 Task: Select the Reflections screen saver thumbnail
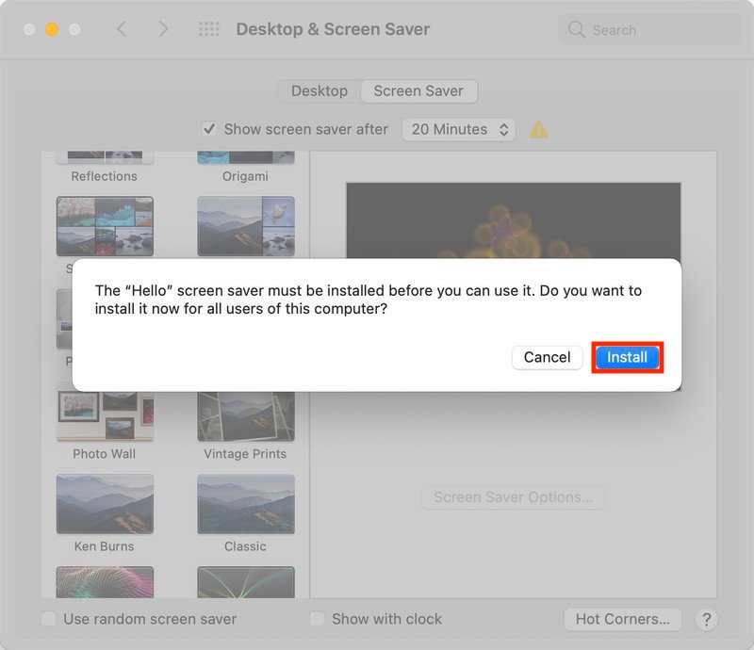(105, 157)
